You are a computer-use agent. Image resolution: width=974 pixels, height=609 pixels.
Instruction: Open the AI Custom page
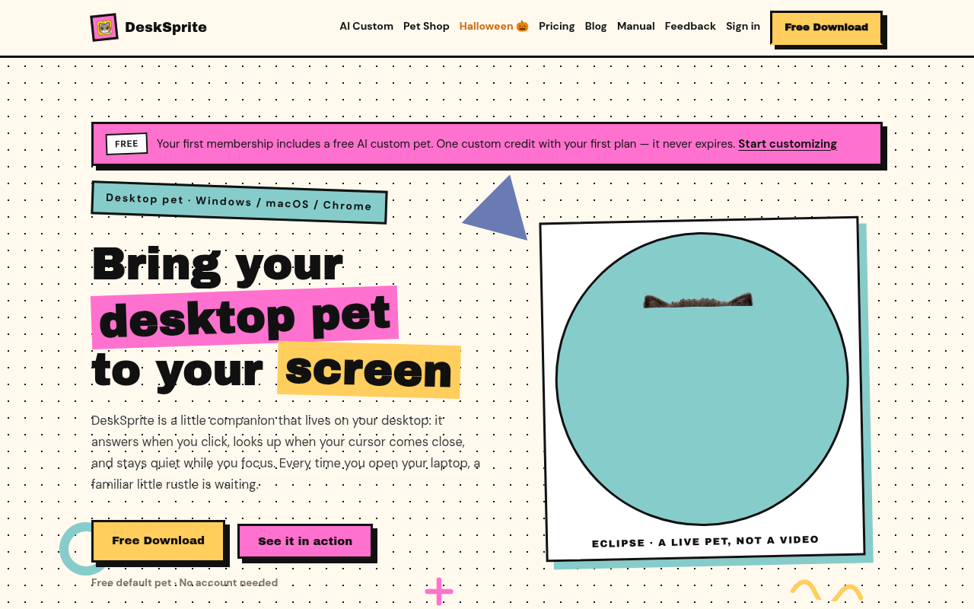366,26
